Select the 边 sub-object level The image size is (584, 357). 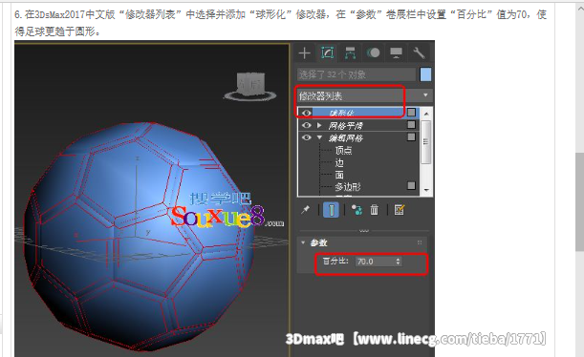point(339,162)
